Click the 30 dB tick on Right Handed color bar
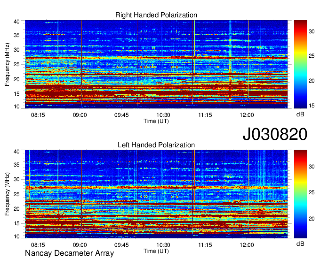The image size is (320, 259). [312, 31]
